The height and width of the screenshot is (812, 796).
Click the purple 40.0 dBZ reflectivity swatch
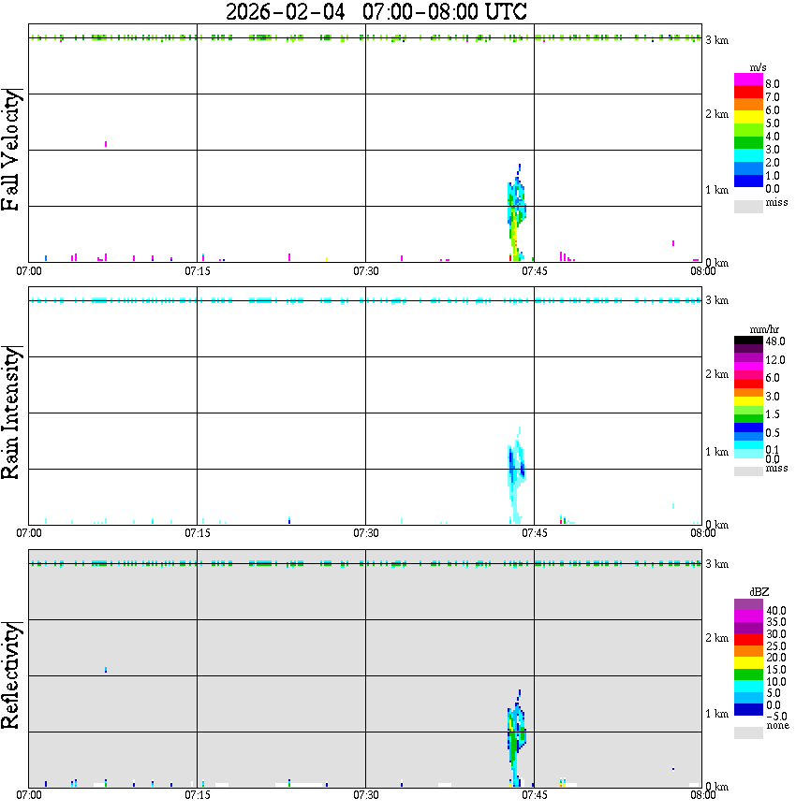[x=748, y=604]
